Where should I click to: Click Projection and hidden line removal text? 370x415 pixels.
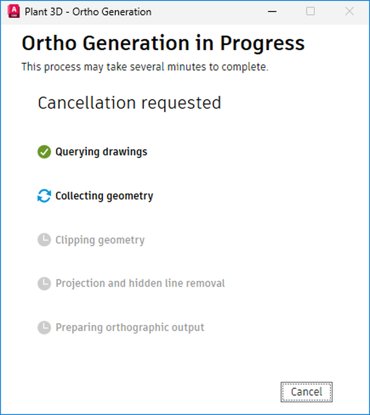pos(140,283)
